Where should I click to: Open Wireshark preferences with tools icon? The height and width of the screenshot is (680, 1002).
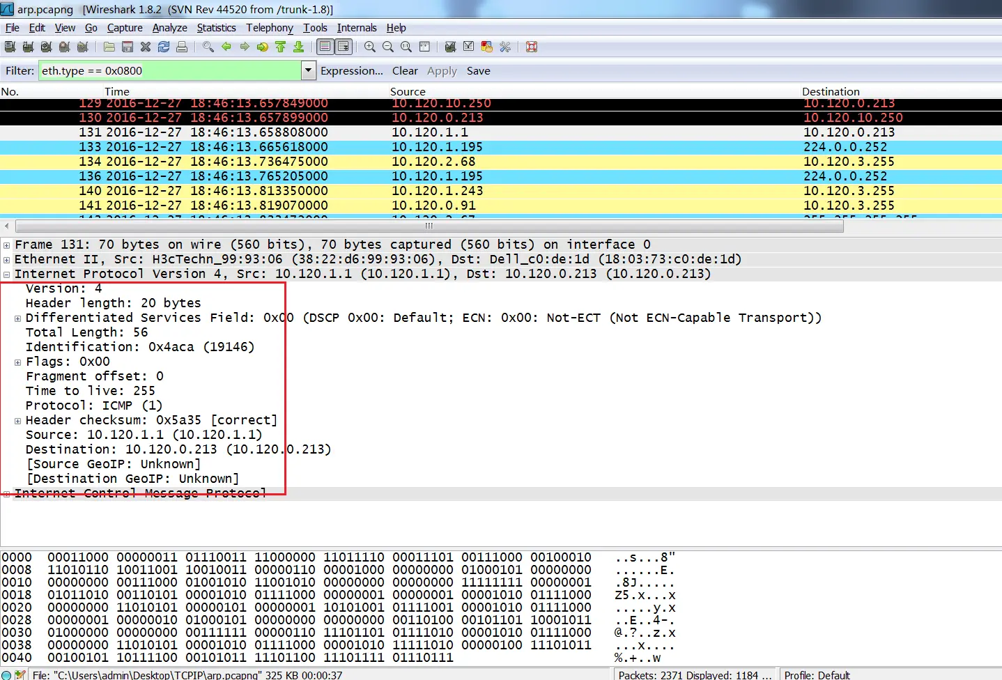505,47
